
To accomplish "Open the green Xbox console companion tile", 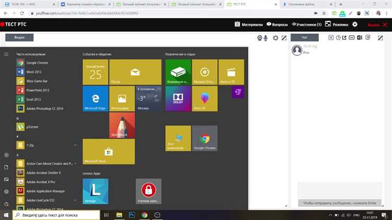I will pyautogui.click(x=178, y=72).
